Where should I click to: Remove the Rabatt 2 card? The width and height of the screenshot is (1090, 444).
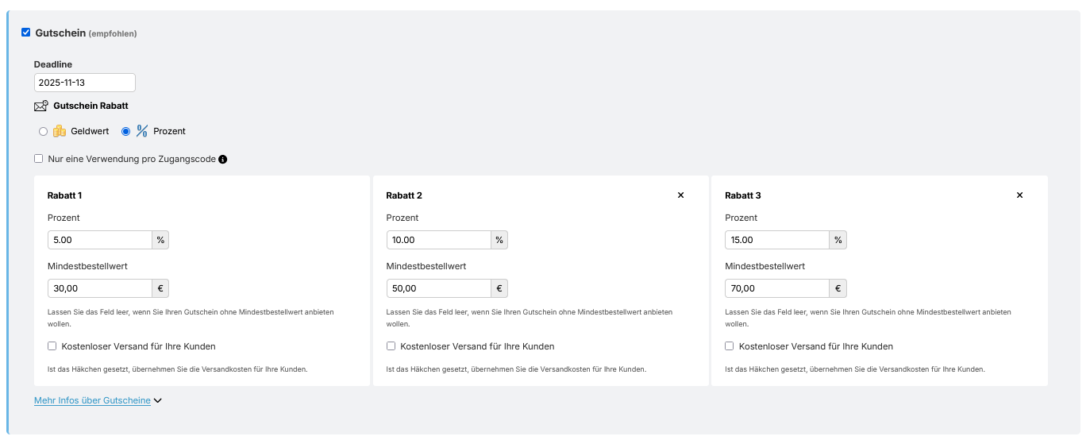(680, 195)
